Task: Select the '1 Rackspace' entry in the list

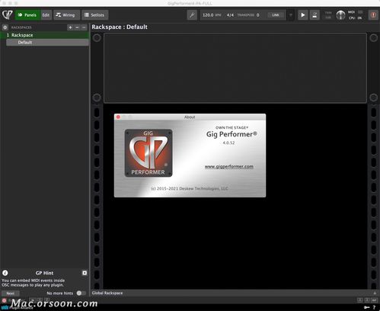Action: (x=45, y=35)
